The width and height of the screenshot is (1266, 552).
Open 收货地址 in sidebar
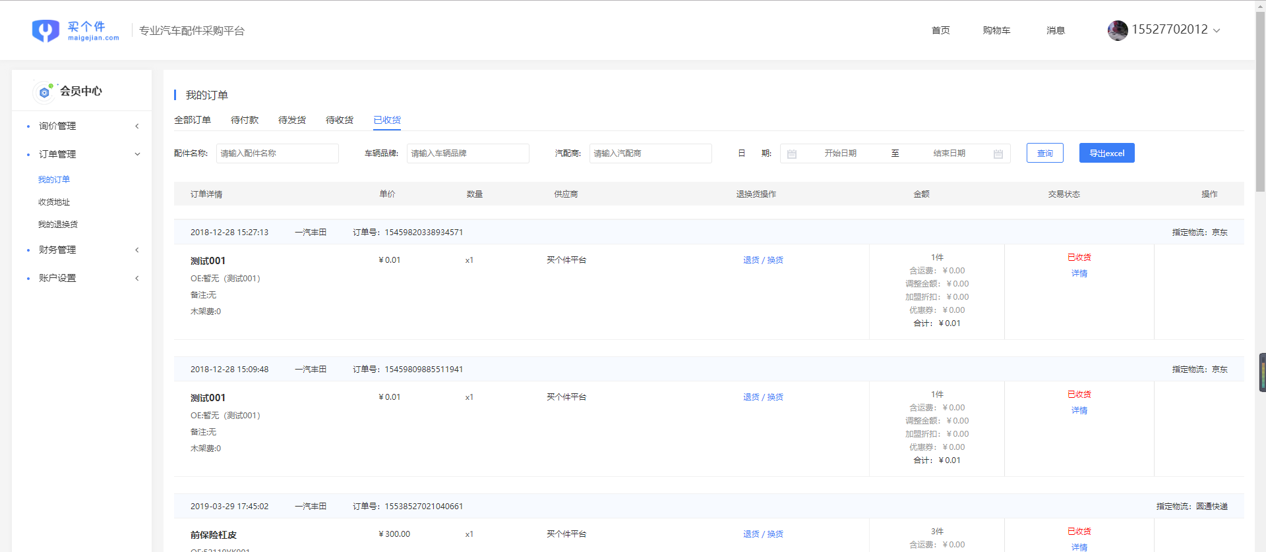[54, 202]
